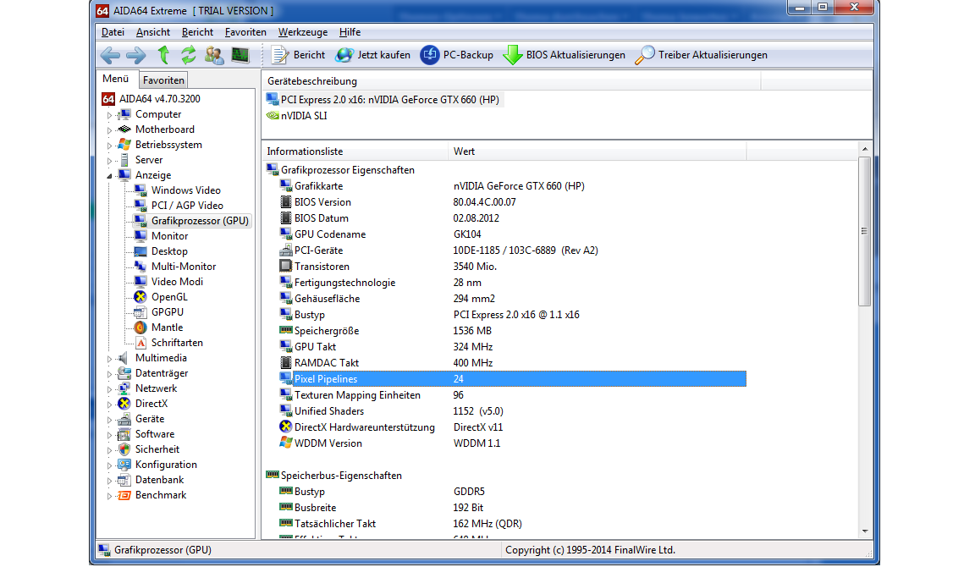Viewport: 975px width, 567px height.
Task: Go forward with the blue right arrow
Action: pos(135,55)
